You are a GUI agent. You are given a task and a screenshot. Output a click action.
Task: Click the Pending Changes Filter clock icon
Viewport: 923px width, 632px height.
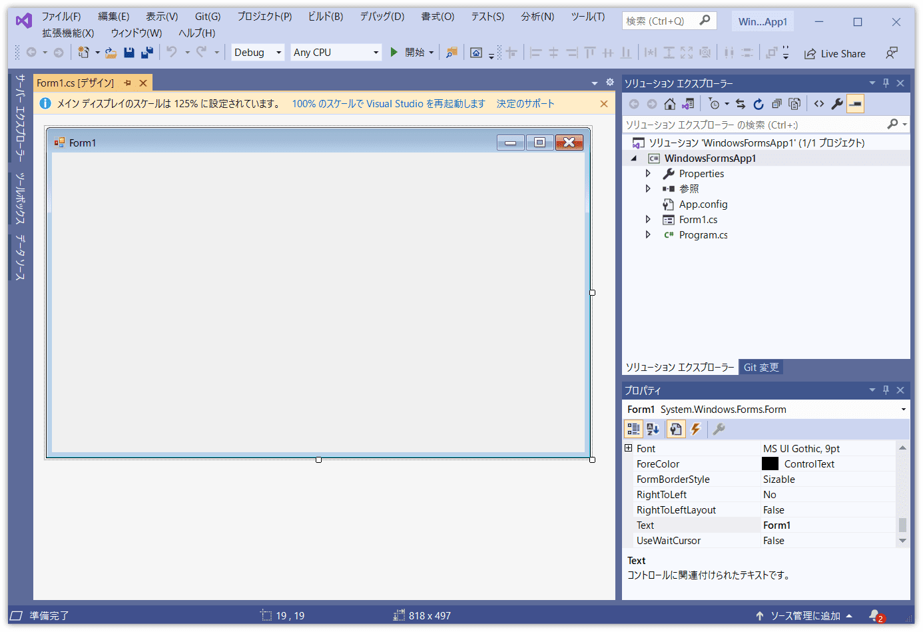(715, 104)
